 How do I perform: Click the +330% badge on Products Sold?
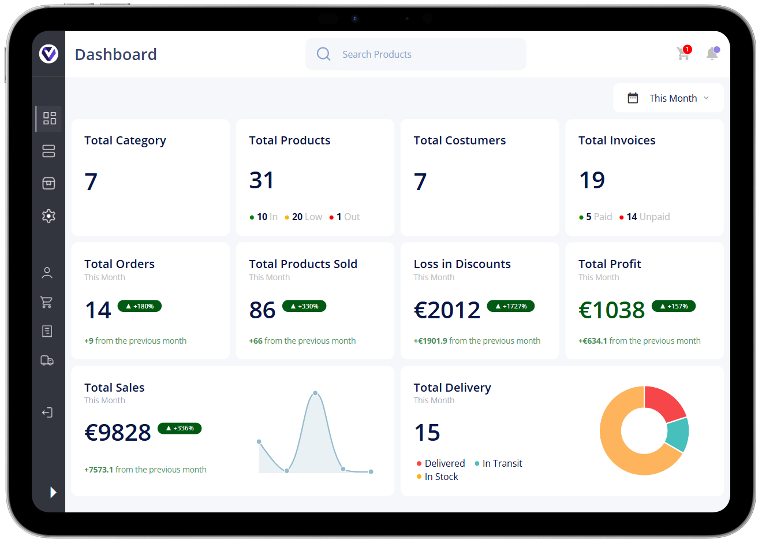pos(304,306)
